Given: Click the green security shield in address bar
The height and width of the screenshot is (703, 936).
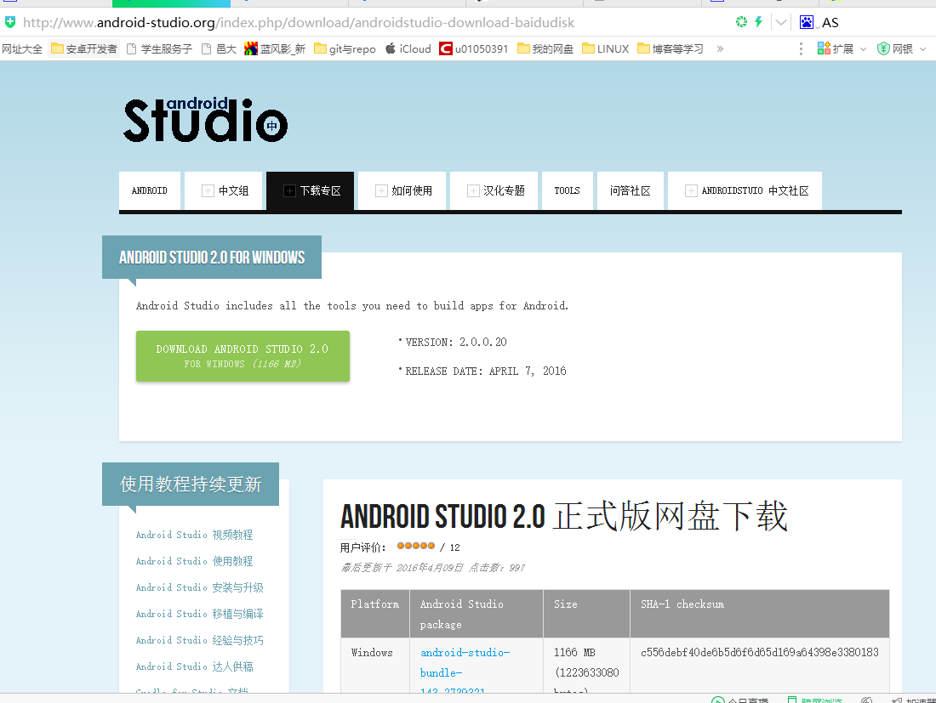Looking at the screenshot, I should [x=10, y=23].
